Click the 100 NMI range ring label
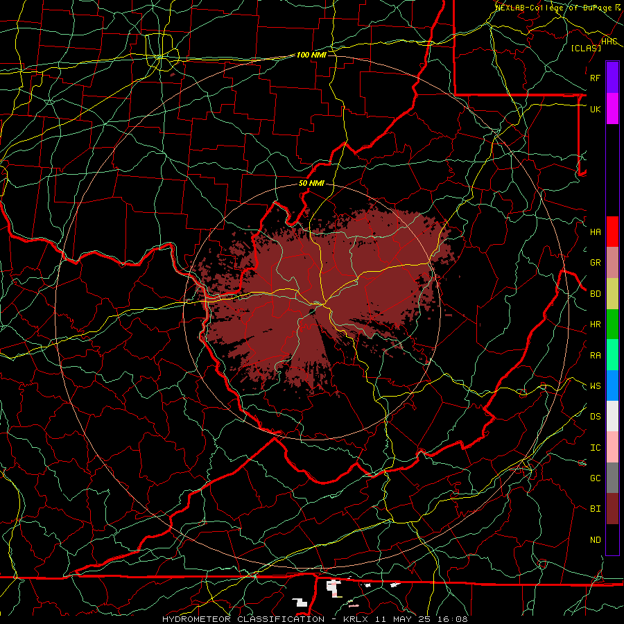624x624 pixels. [x=311, y=55]
